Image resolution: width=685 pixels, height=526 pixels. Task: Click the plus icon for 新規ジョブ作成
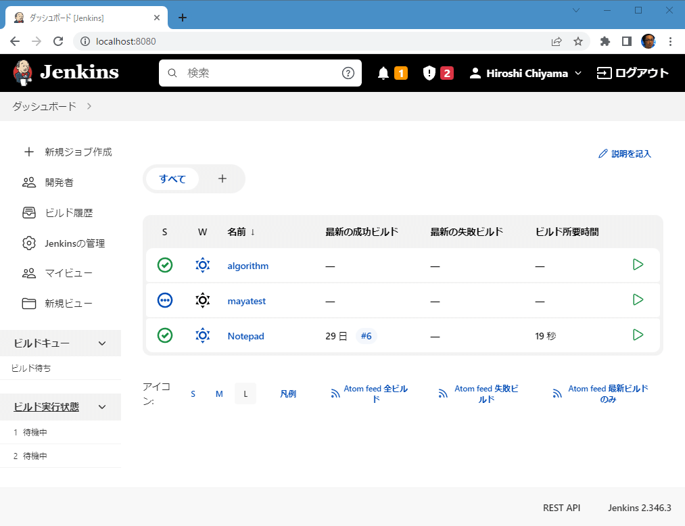[29, 151]
